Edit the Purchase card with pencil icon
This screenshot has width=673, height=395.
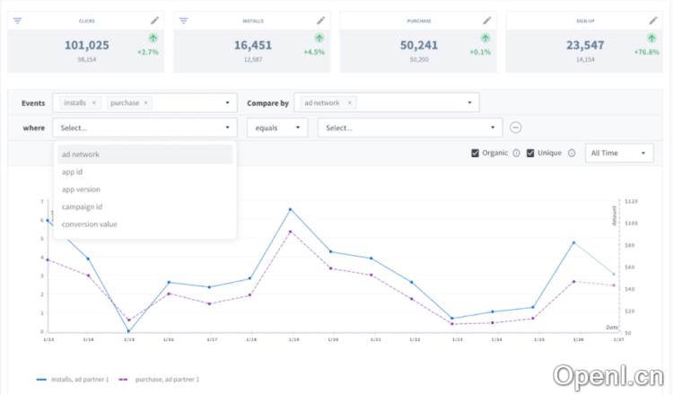(x=486, y=20)
